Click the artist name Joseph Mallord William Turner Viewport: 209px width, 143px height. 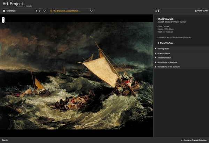(x=172, y=22)
